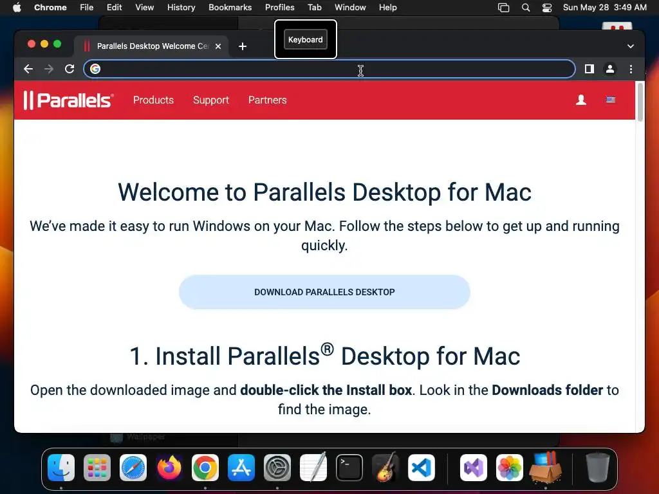This screenshot has width=659, height=494.
Task: Open the US flag language selector
Action: (611, 100)
